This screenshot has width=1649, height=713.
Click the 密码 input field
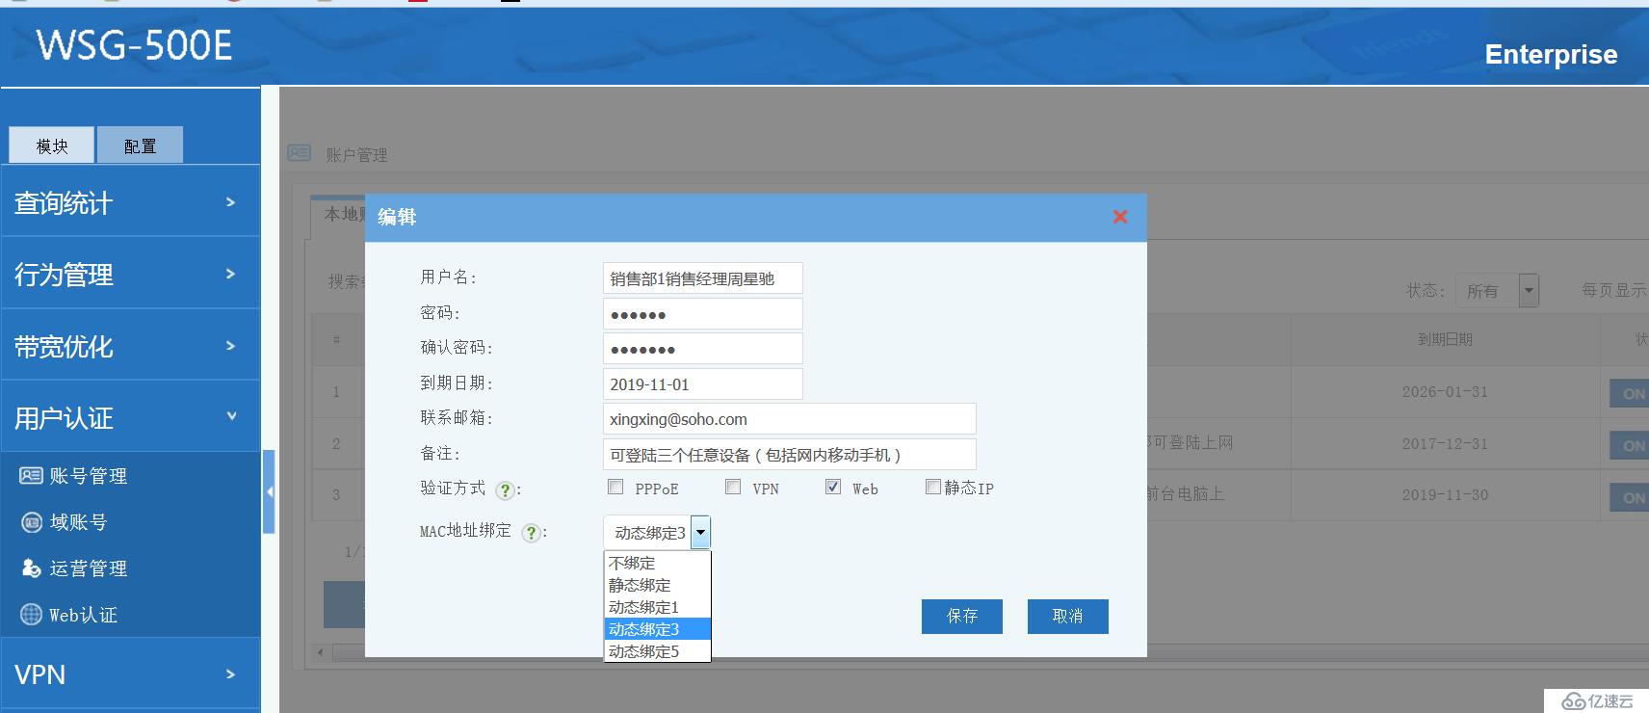(702, 313)
